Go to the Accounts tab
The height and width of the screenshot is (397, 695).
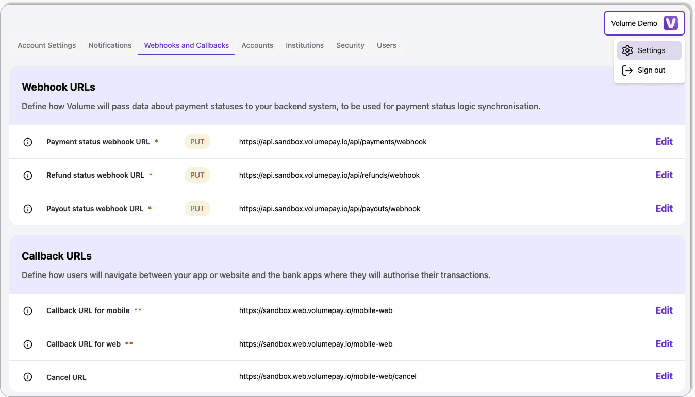click(x=257, y=45)
